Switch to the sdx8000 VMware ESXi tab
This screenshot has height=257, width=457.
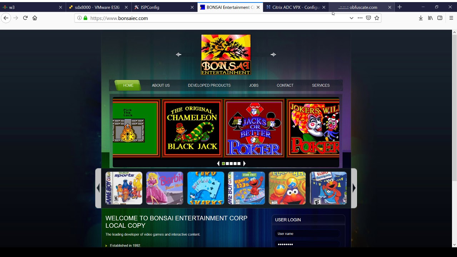click(x=99, y=7)
